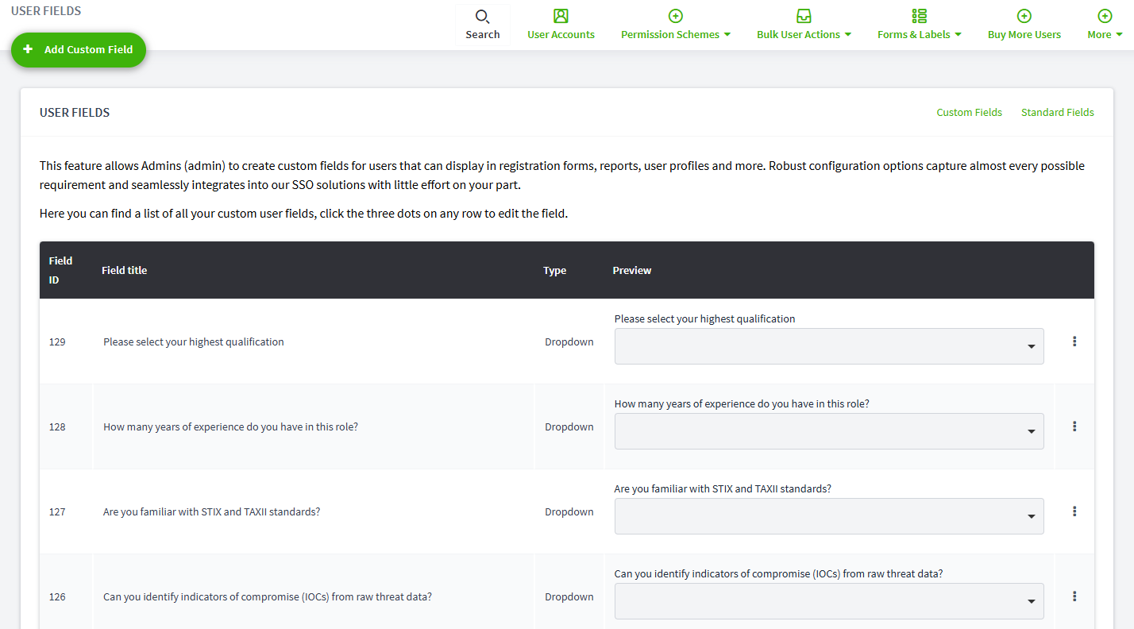Open the Standard Fields link
1134x629 pixels.
(1057, 113)
